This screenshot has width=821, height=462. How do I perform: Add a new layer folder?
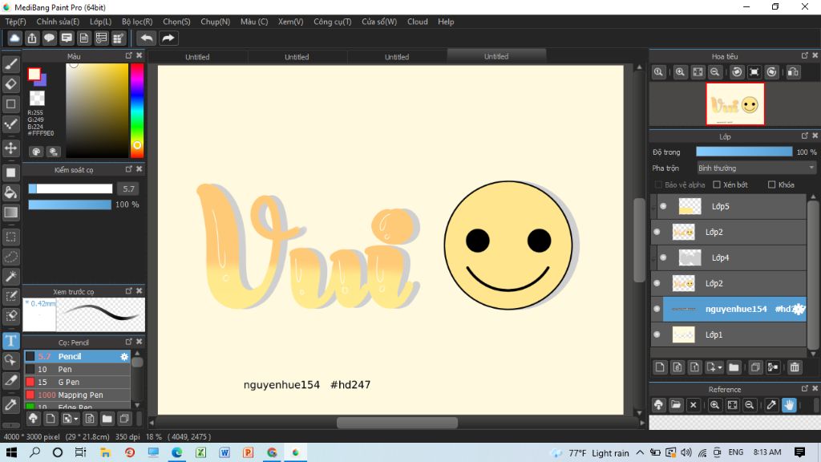tap(734, 367)
